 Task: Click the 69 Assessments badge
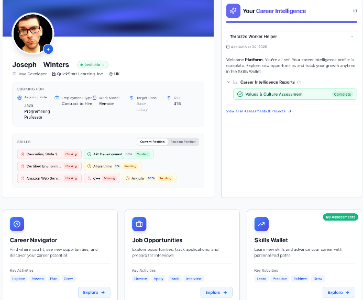[x=340, y=217]
